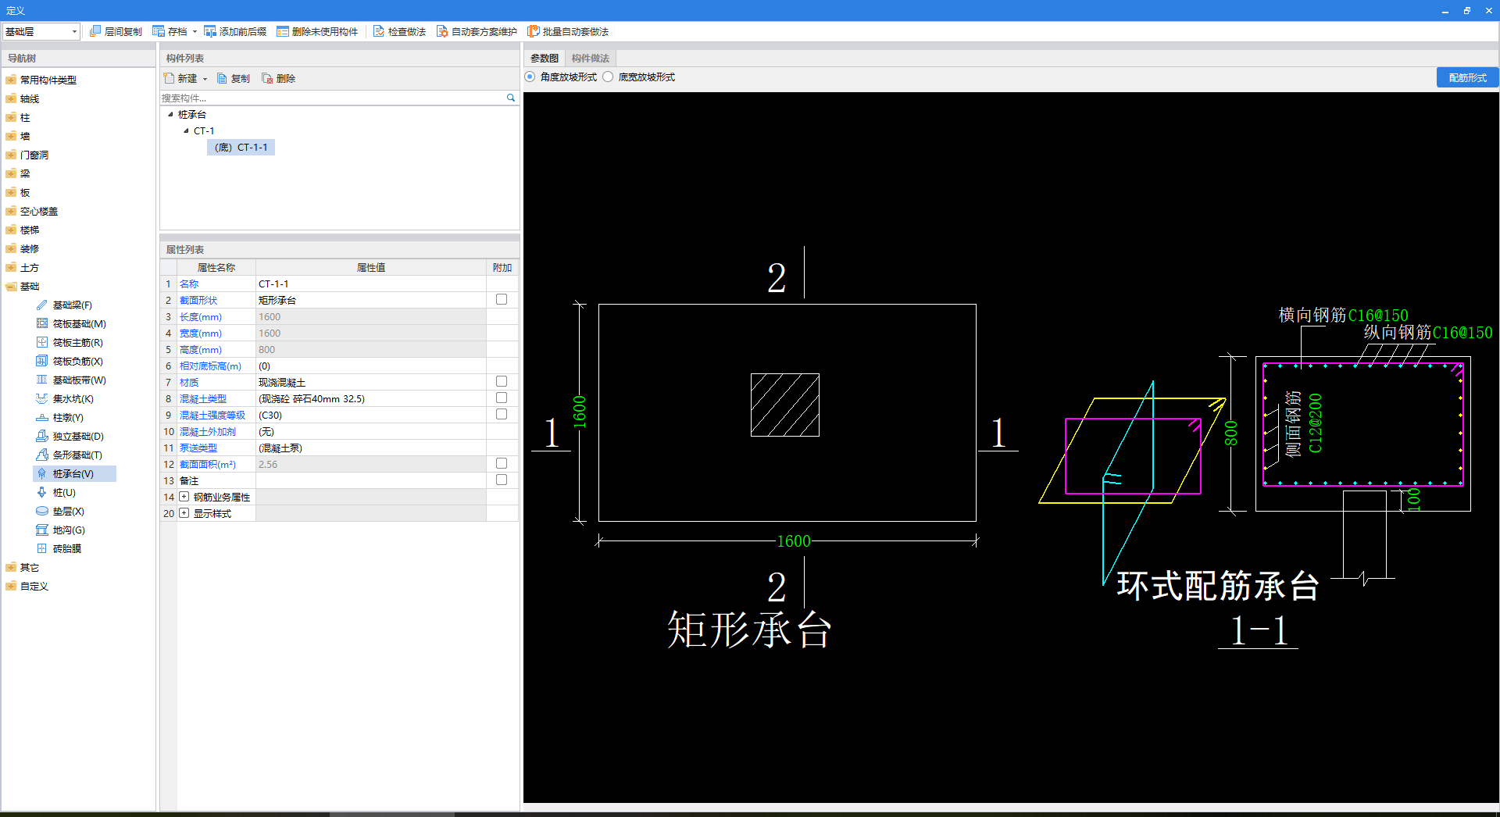Click the 批量自动套做法 icon
Image resolution: width=1500 pixels, height=817 pixels.
pos(534,31)
